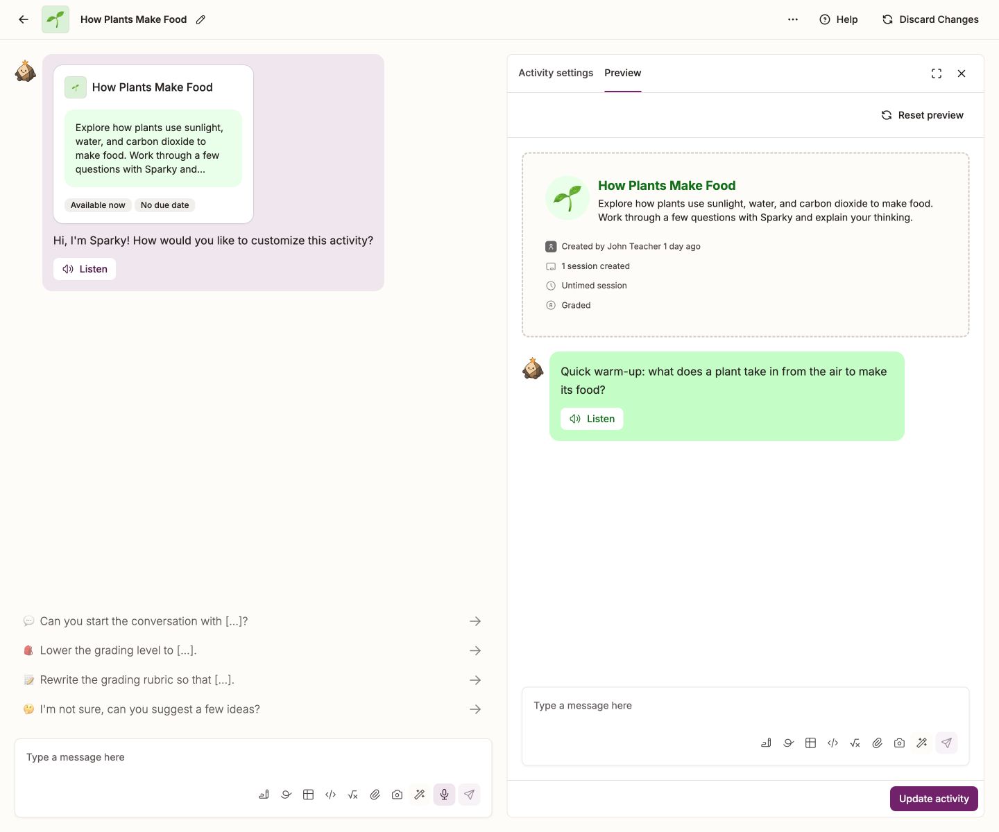Screen dimensions: 999x832
Task: Insert code block in preview message box
Action: [832, 743]
